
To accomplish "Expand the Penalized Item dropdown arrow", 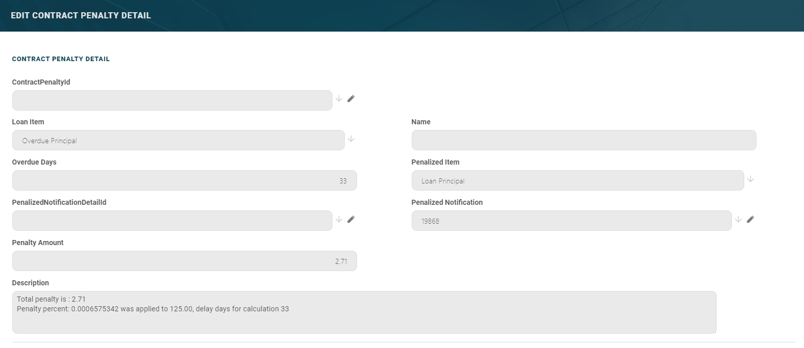I will tap(750, 179).
